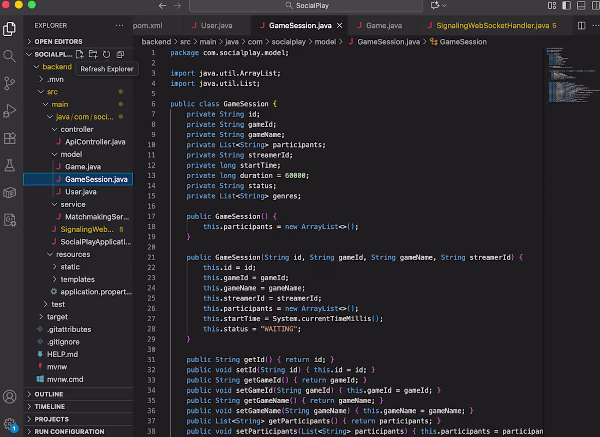Open the Run and Debug view
600x437 pixels.
[10, 111]
